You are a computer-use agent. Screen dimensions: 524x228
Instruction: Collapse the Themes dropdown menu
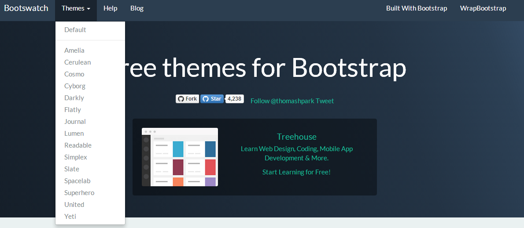[x=76, y=8]
